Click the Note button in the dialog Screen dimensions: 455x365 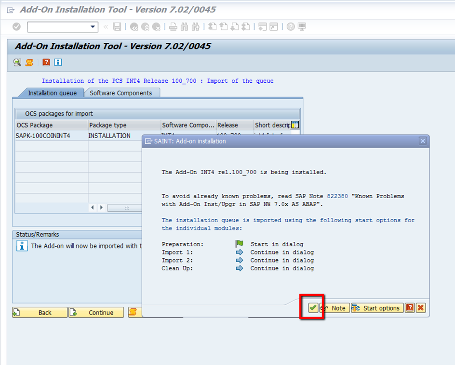point(335,308)
